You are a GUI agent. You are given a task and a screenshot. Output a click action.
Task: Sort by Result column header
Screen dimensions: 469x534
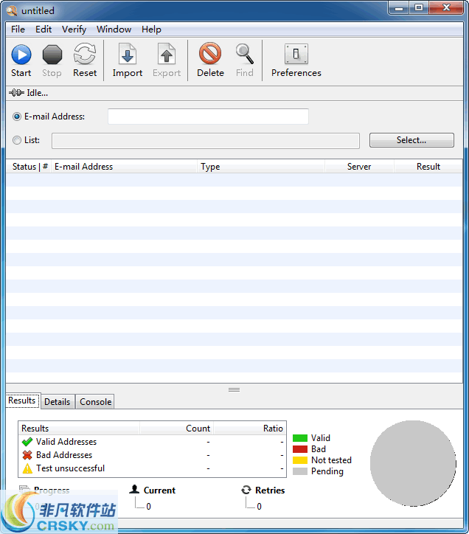(428, 167)
